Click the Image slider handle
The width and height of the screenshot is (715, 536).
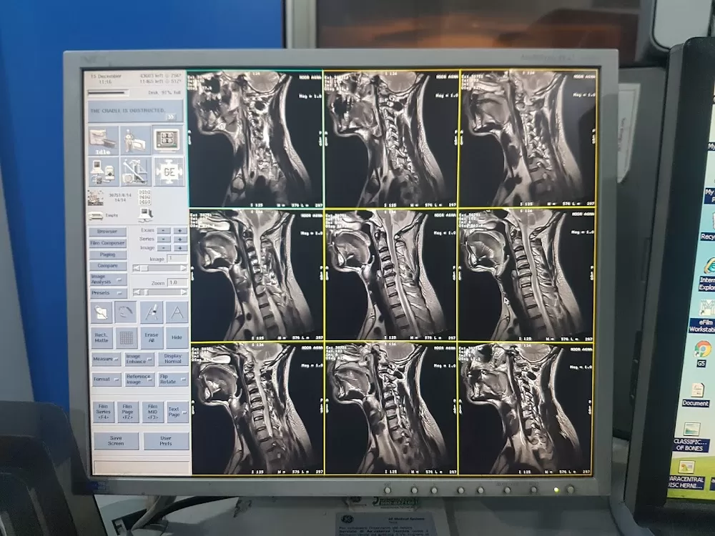coord(144,269)
